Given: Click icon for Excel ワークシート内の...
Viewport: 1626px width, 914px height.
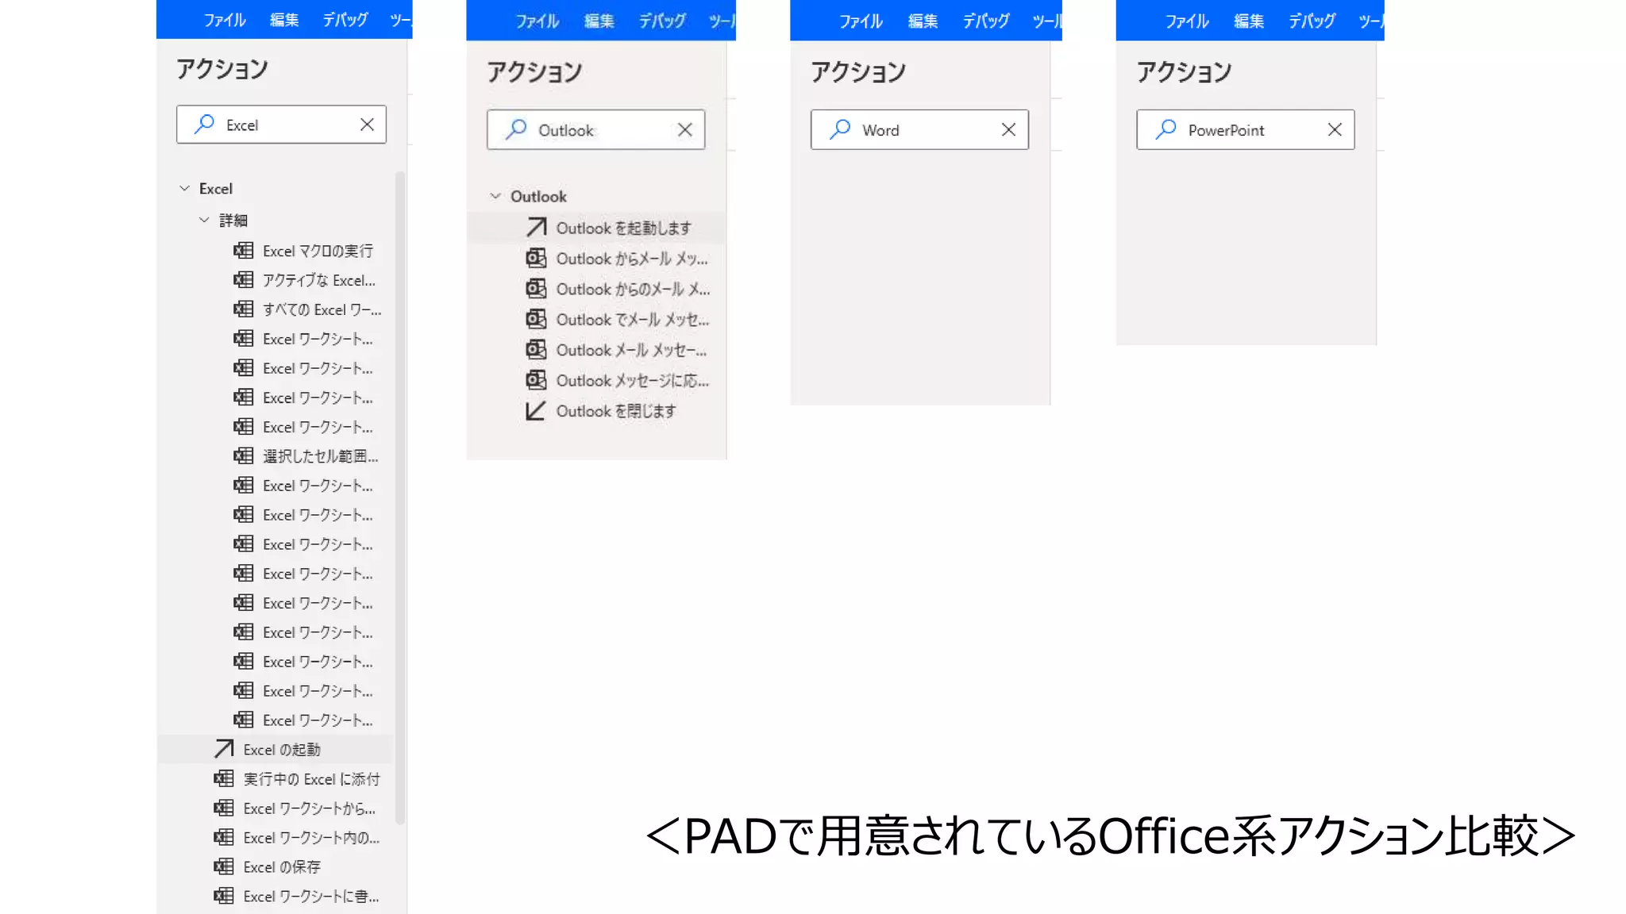Looking at the screenshot, I should point(224,838).
